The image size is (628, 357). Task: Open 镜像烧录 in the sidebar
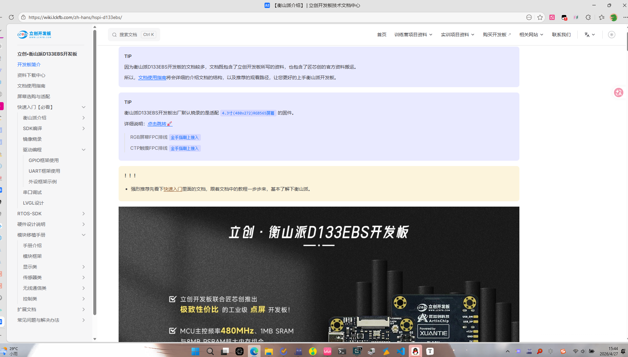coord(32,139)
